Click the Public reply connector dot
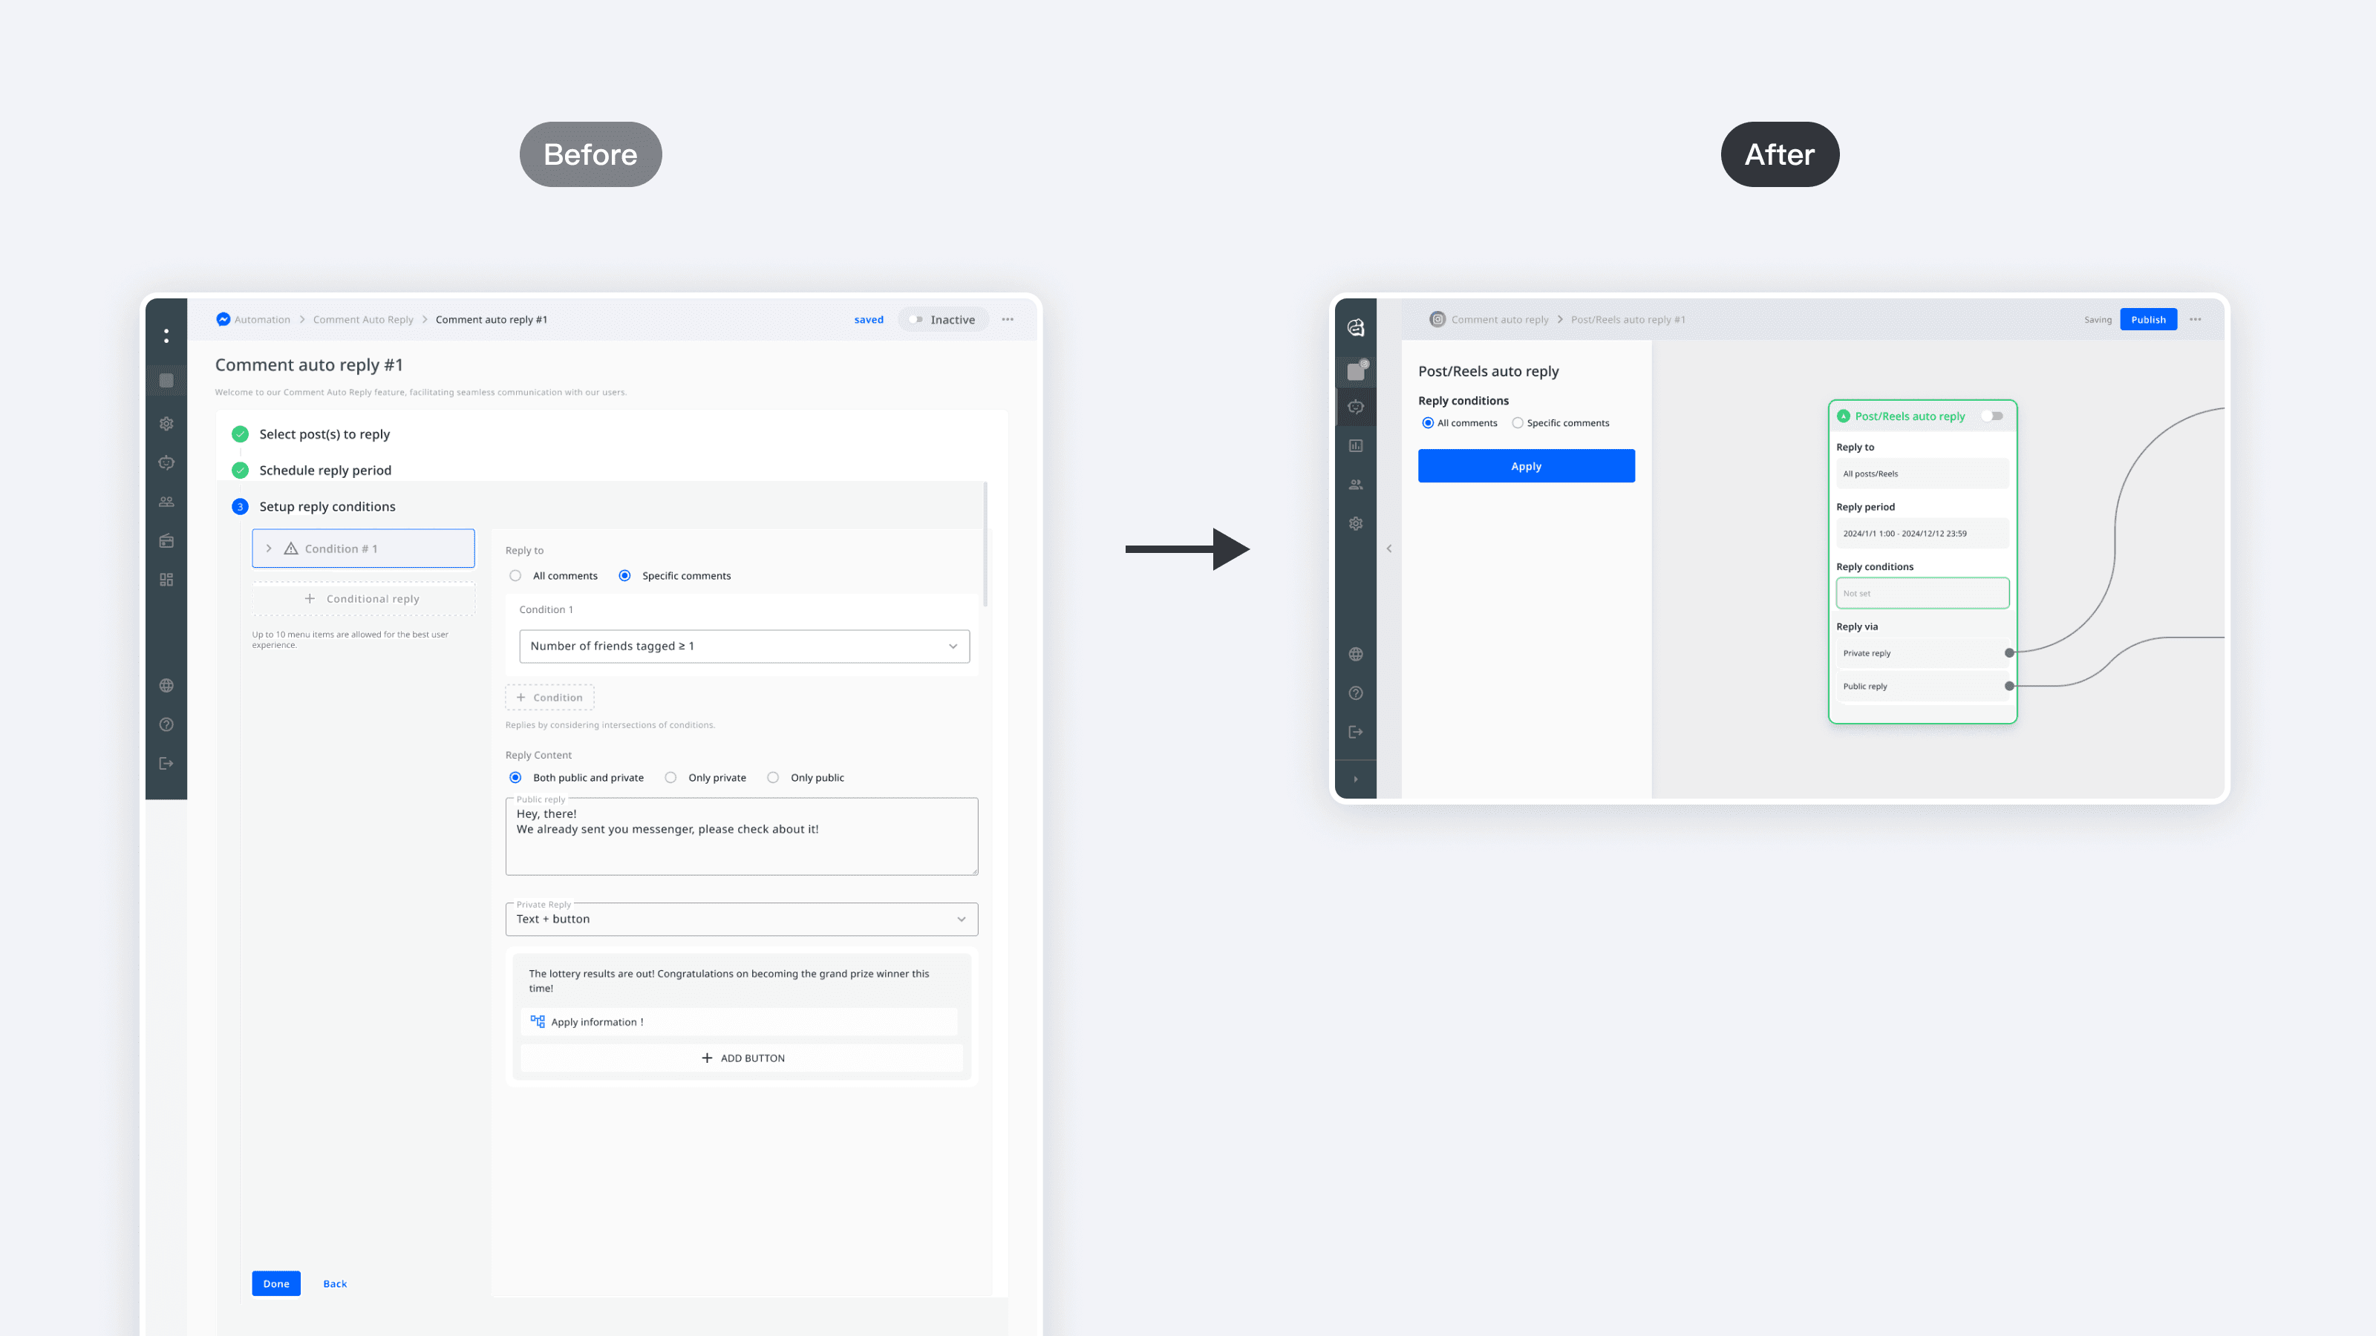 point(2009,686)
